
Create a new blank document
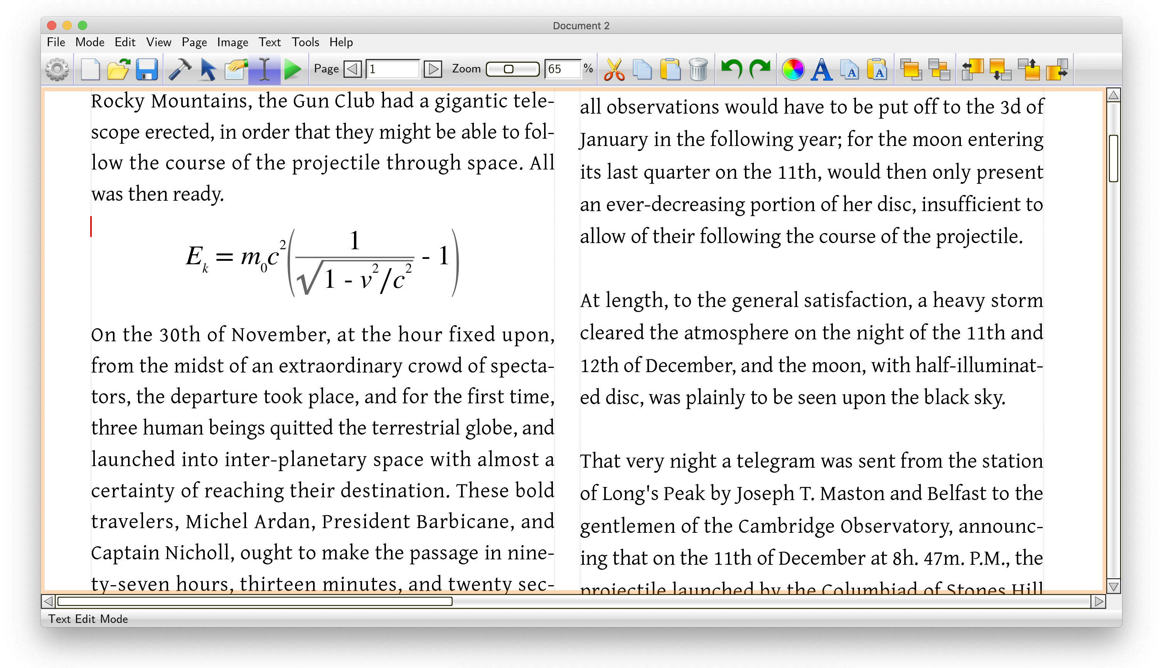point(90,69)
